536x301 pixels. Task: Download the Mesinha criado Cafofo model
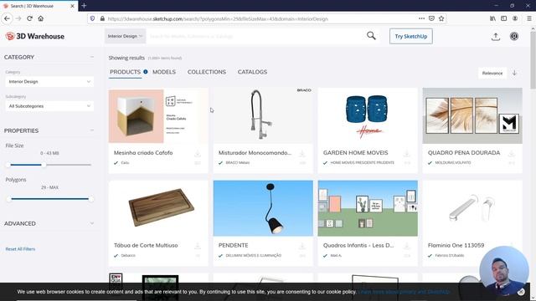[198, 154]
